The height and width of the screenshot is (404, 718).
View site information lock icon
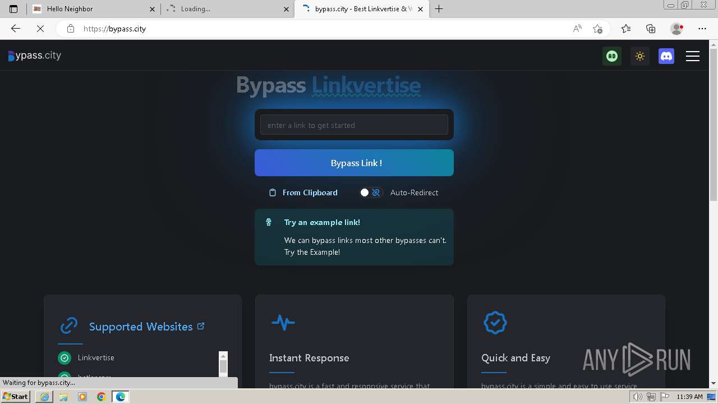click(x=70, y=29)
